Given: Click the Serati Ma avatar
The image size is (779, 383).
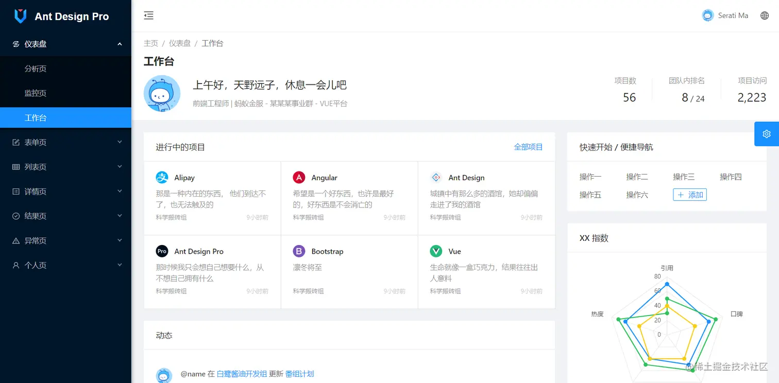Looking at the screenshot, I should pyautogui.click(x=707, y=15).
